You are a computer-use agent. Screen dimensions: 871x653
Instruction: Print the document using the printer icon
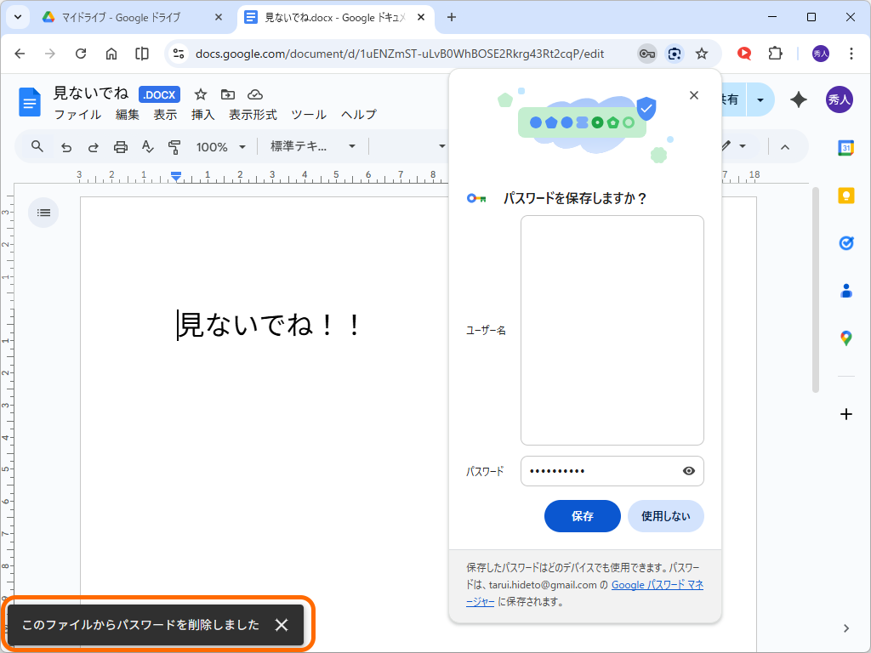point(120,146)
